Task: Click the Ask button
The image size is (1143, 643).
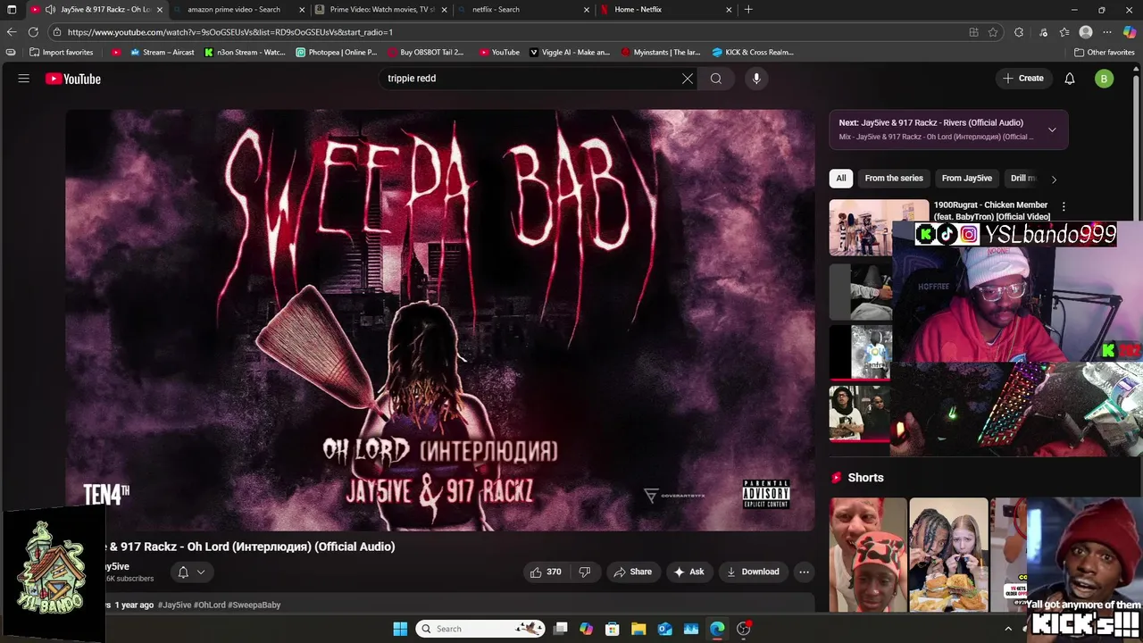Action: coord(688,572)
